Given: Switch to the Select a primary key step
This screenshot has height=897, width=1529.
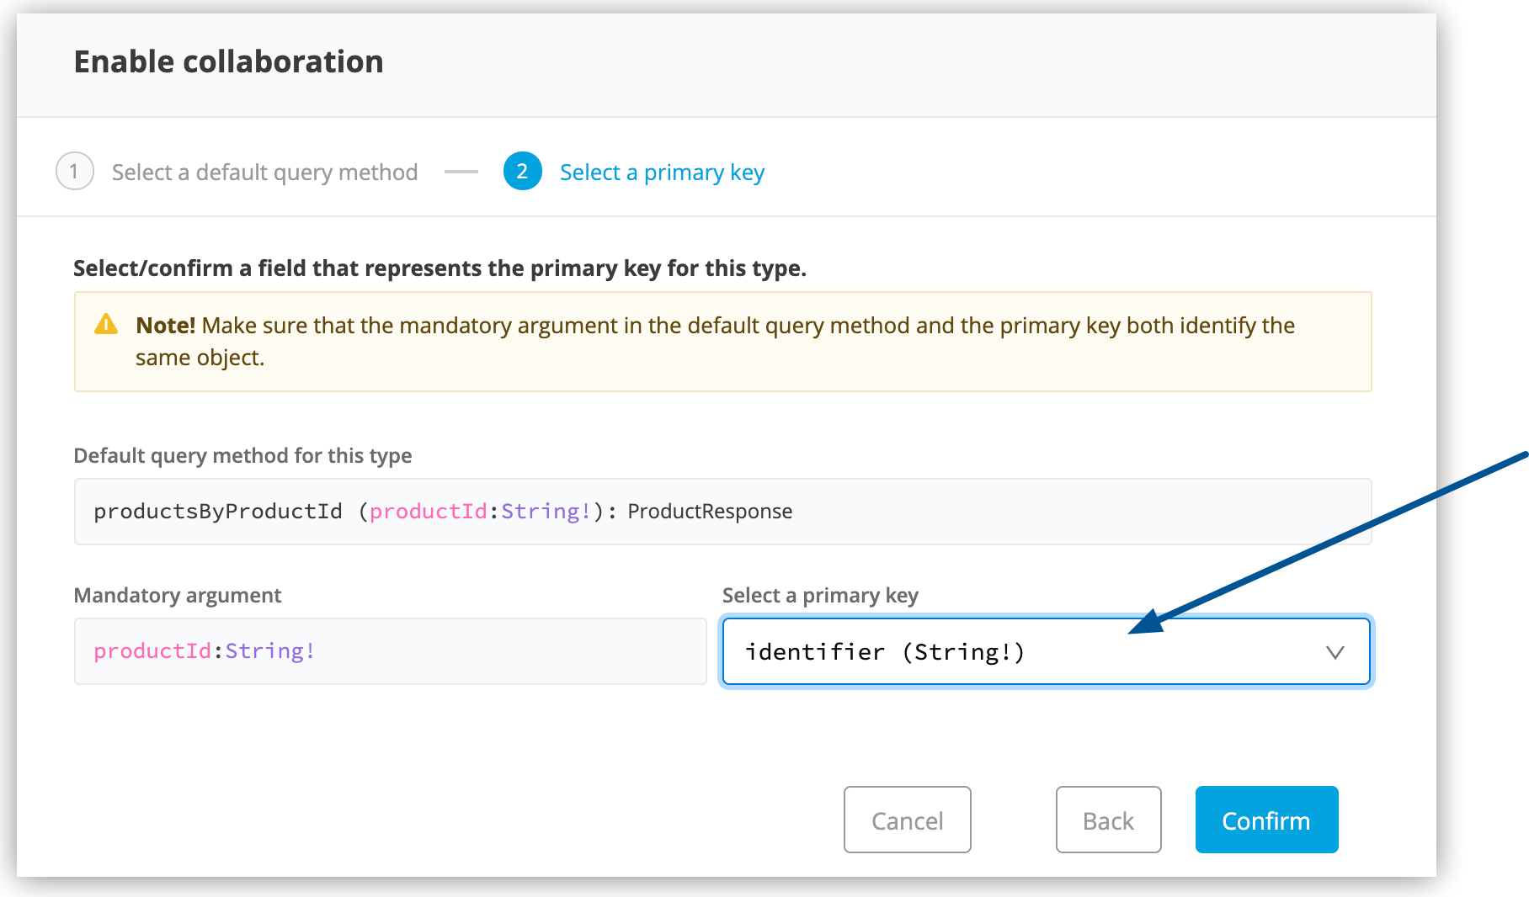Looking at the screenshot, I should coord(662,172).
